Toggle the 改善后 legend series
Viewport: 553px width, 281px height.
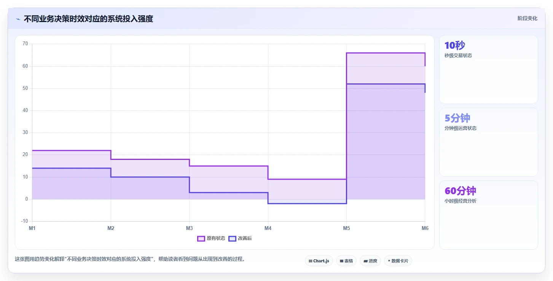point(240,238)
